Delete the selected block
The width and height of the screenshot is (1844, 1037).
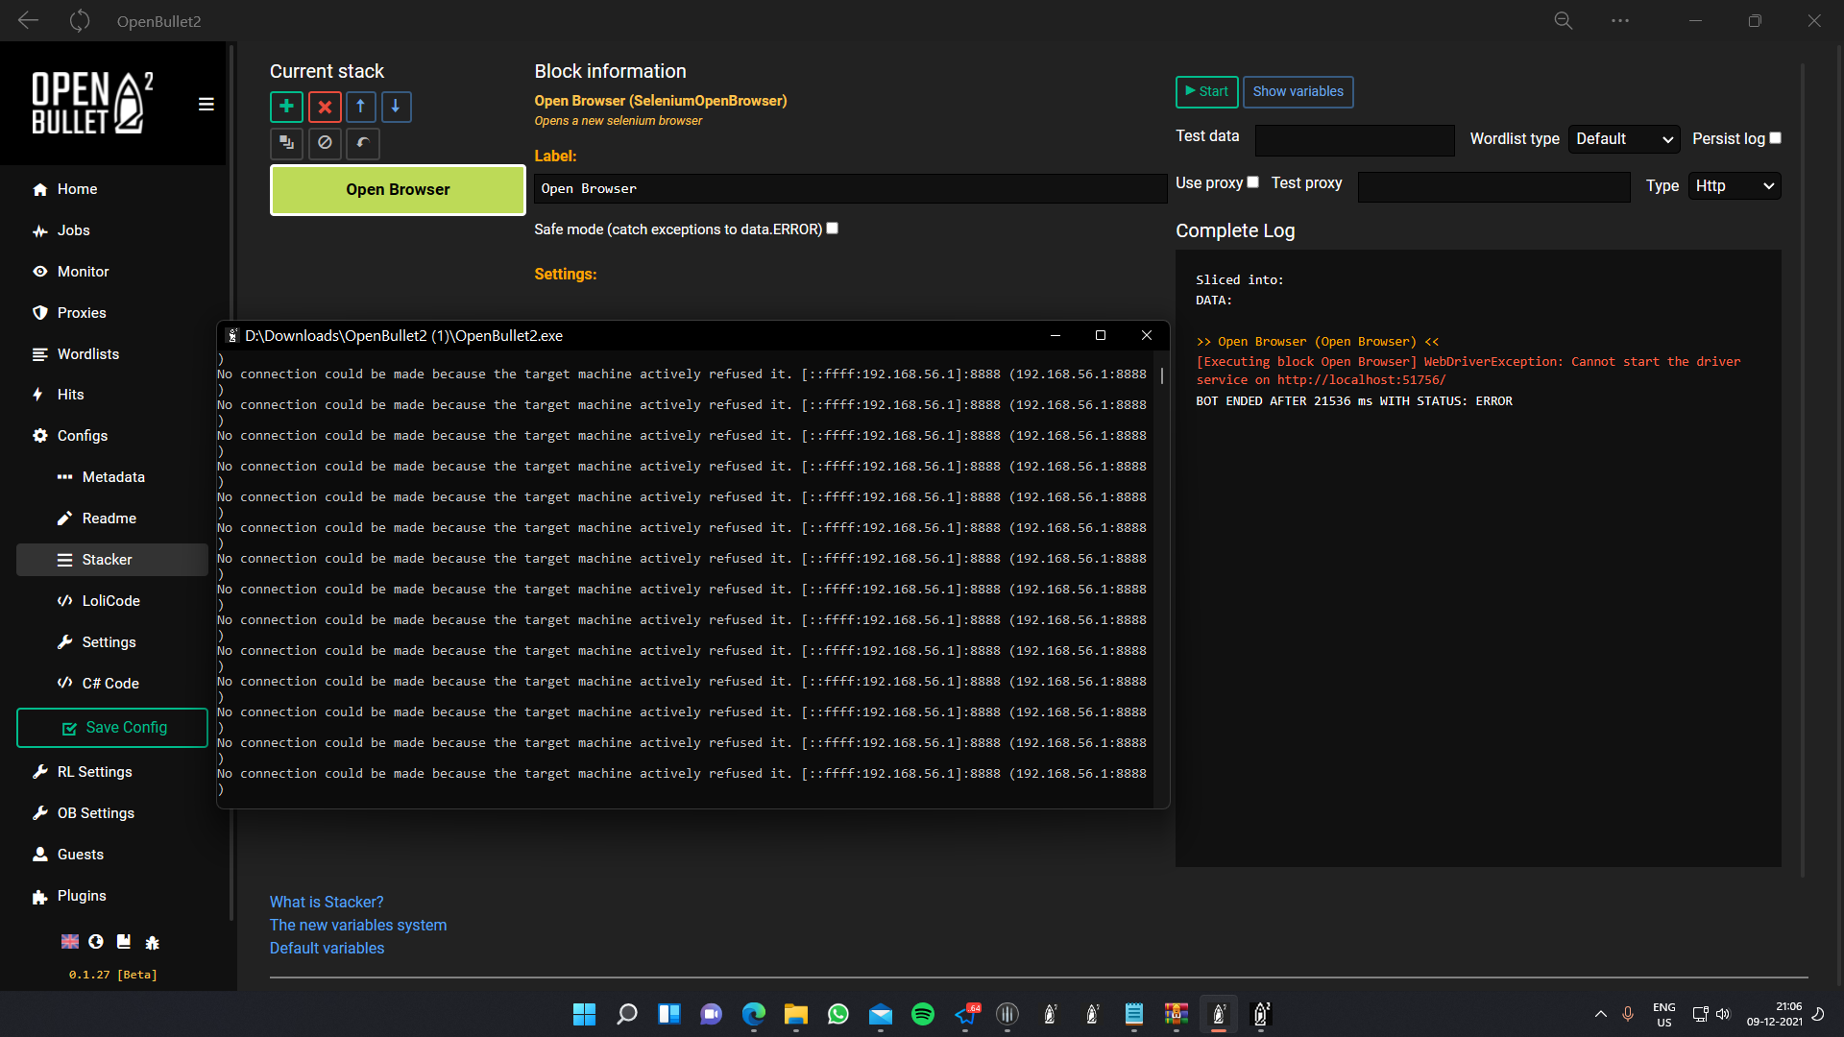(x=324, y=107)
